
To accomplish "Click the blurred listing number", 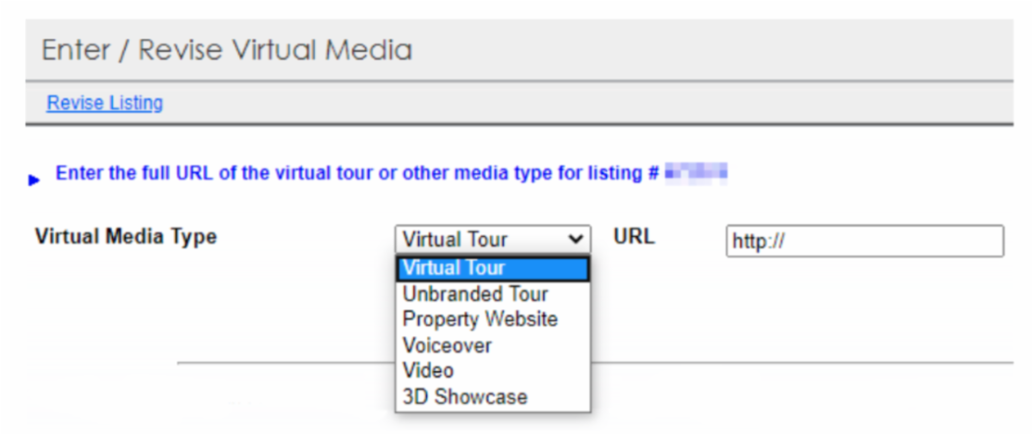I will 696,172.
